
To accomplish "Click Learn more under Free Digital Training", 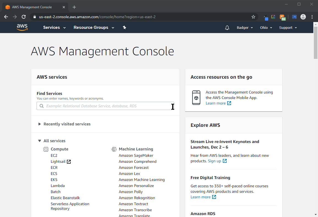I will (x=201, y=197).
